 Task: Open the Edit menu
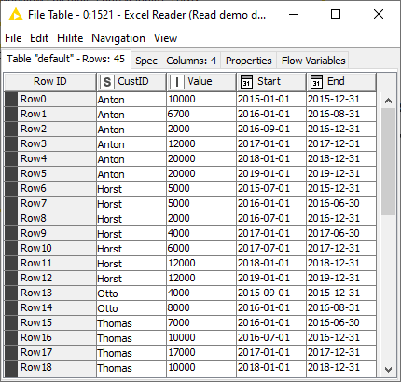click(39, 38)
